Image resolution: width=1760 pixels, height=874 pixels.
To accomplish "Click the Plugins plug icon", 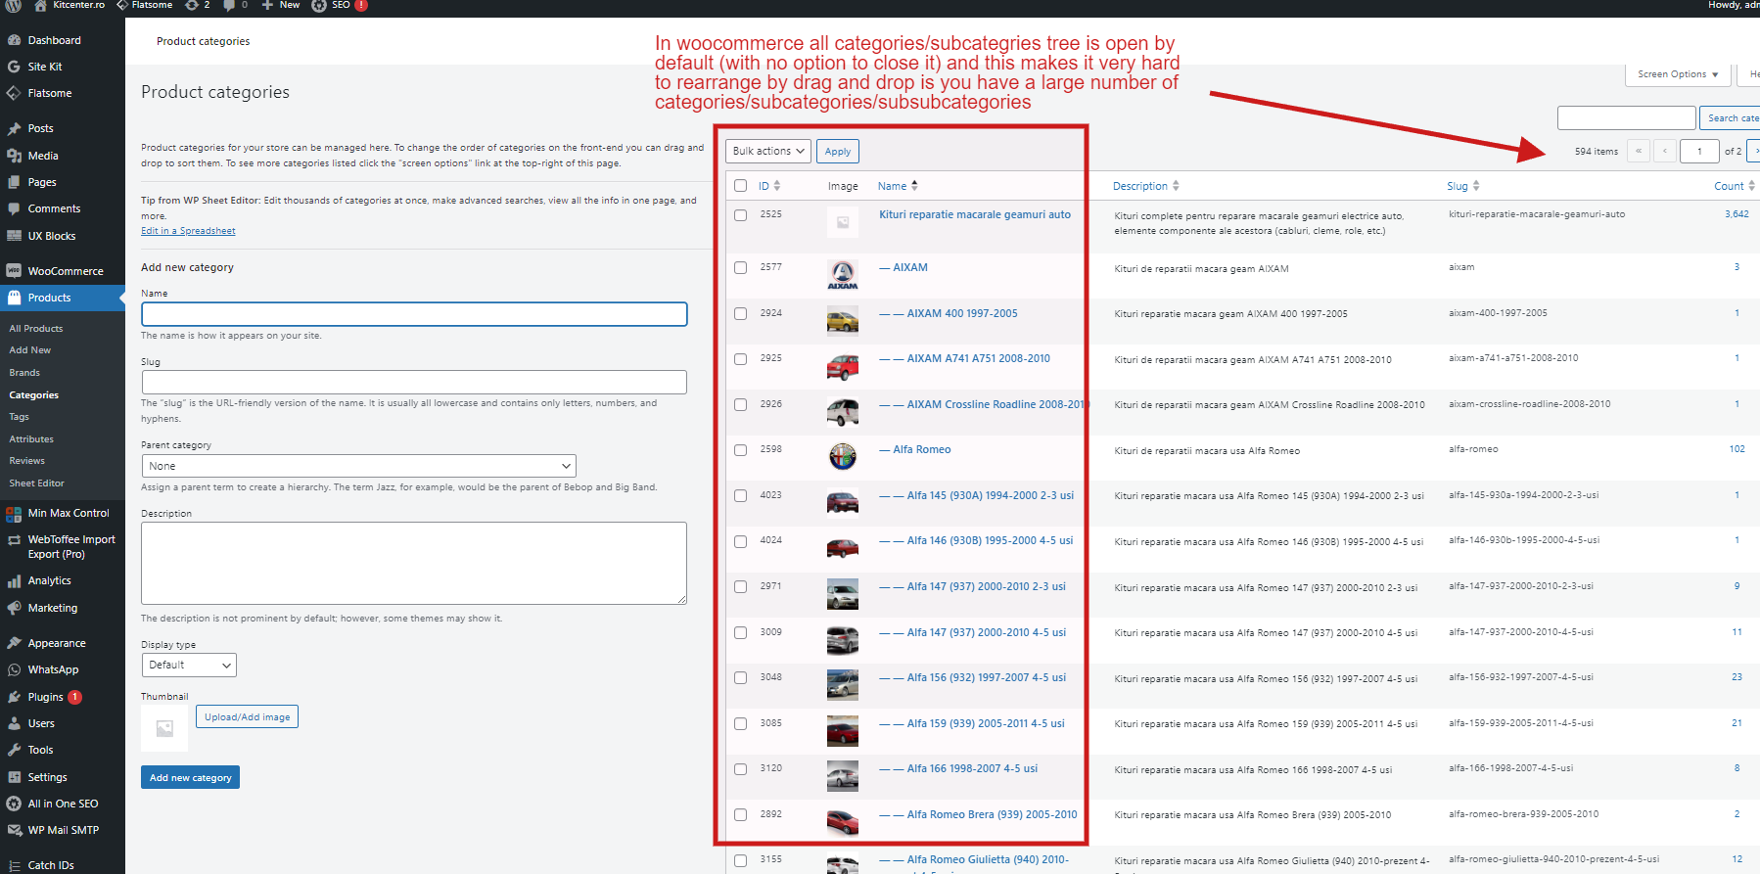I will click(x=14, y=697).
